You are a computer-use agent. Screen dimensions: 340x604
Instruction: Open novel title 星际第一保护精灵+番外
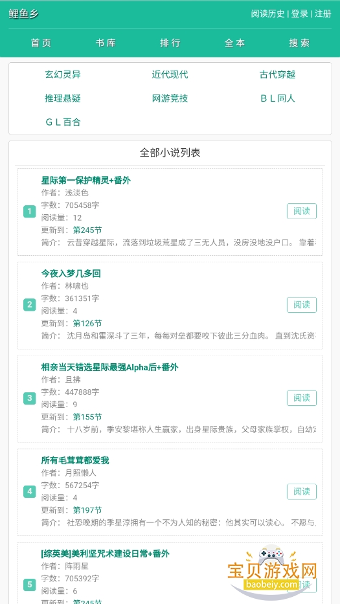click(x=86, y=180)
